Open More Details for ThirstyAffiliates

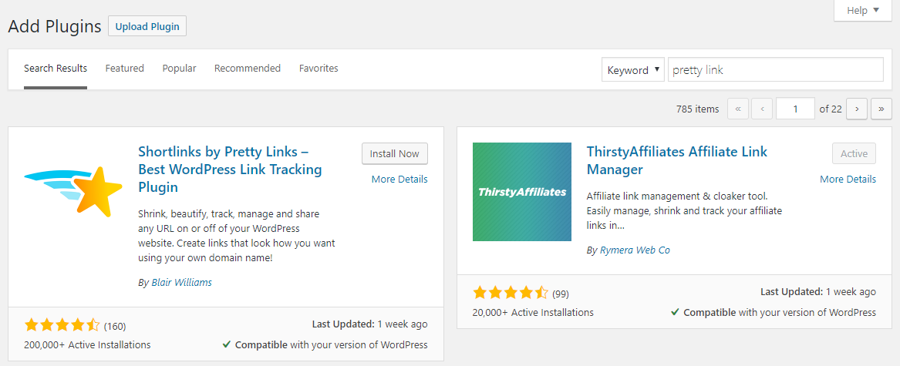tap(848, 179)
